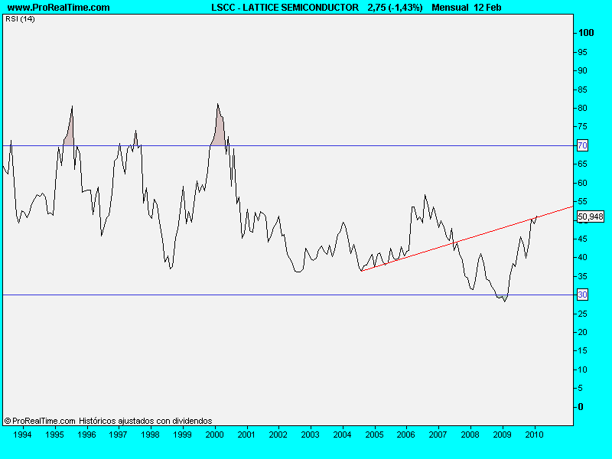Image resolution: width=612 pixels, height=459 pixels.
Task: Click the 1996 year label
Action: tap(86, 435)
